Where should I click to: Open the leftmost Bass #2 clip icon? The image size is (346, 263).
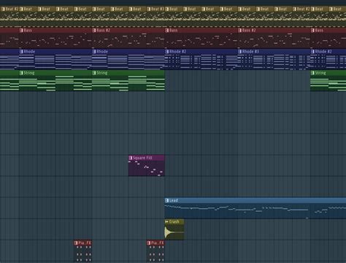[94, 31]
